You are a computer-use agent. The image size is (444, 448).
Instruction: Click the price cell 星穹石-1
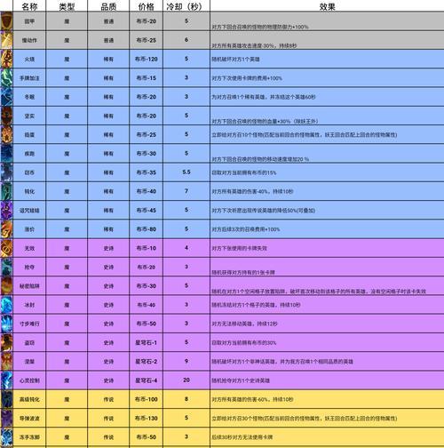pyautogui.click(x=147, y=343)
